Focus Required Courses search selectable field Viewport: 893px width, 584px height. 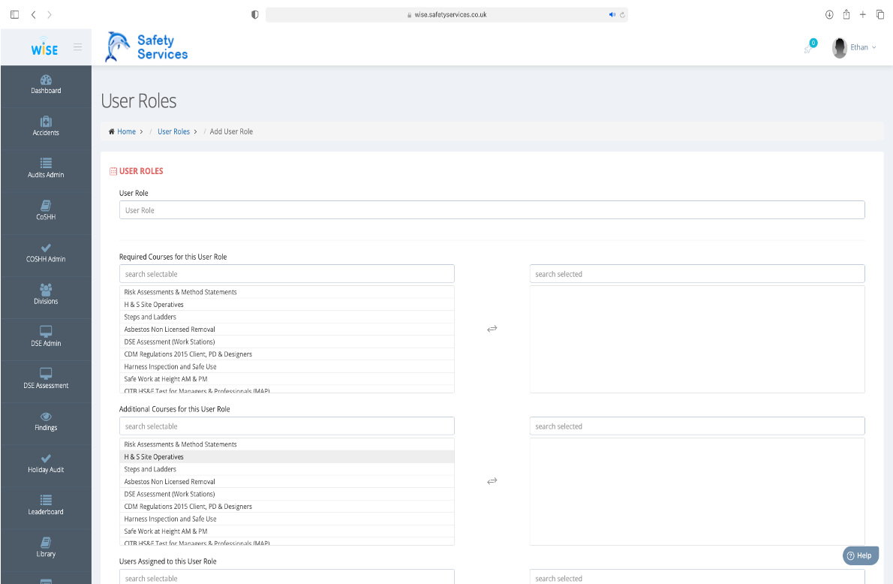pos(287,273)
